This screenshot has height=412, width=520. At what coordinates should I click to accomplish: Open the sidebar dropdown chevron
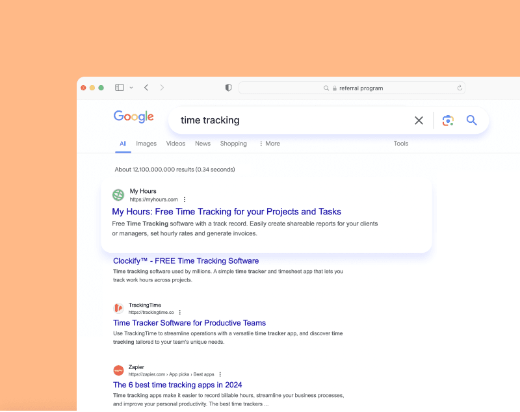[x=131, y=88]
